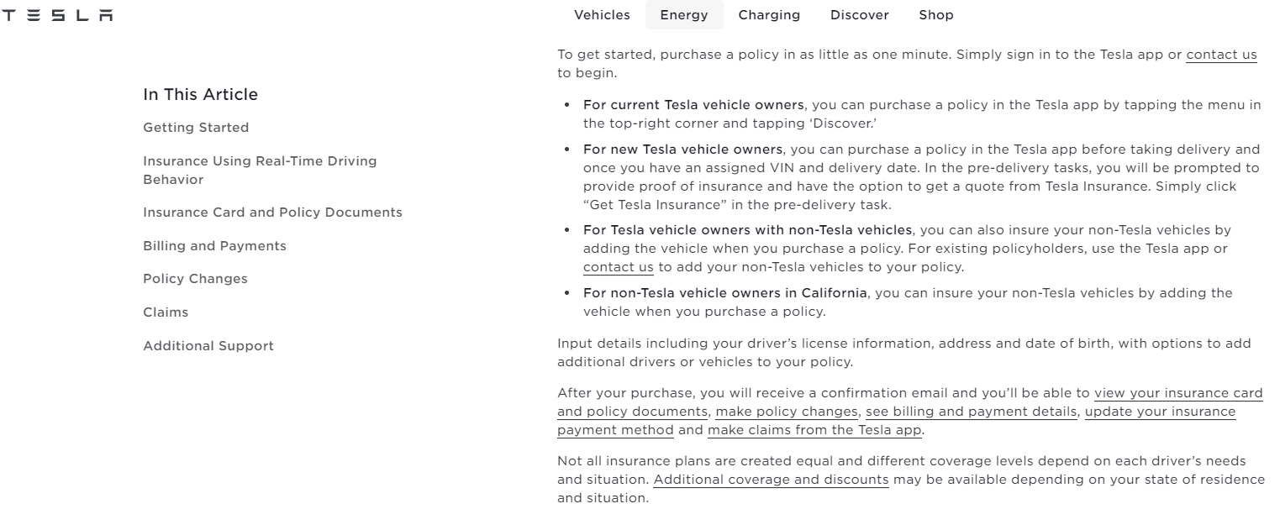Click the Tesla logo
This screenshot has width=1280, height=509.
pyautogui.click(x=58, y=14)
